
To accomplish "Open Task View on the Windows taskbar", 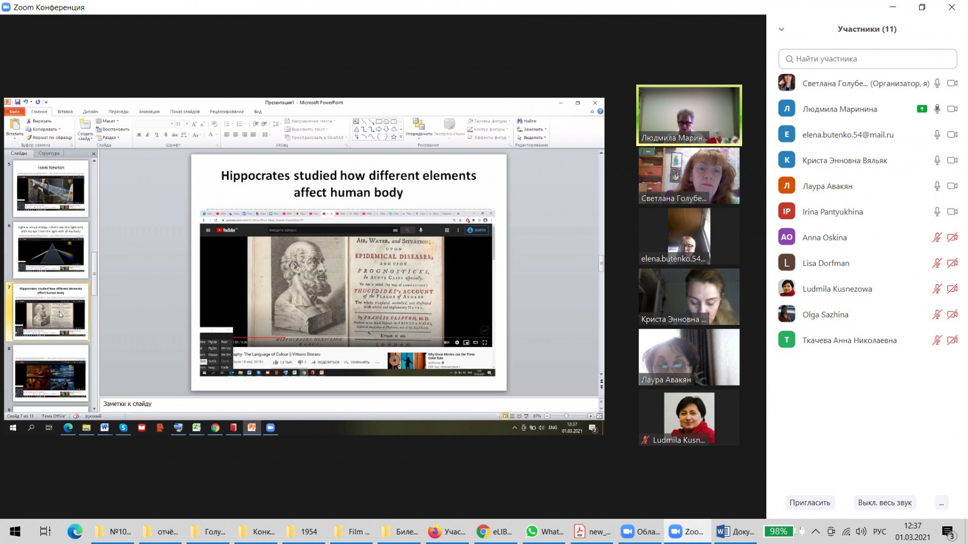I will pos(45,532).
